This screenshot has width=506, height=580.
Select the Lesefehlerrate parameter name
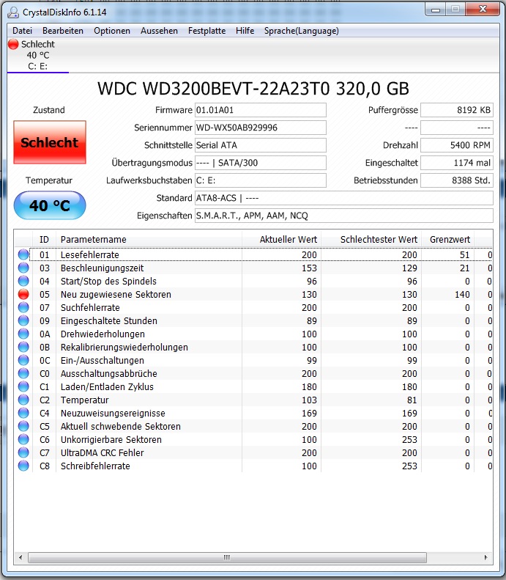[x=90, y=255]
